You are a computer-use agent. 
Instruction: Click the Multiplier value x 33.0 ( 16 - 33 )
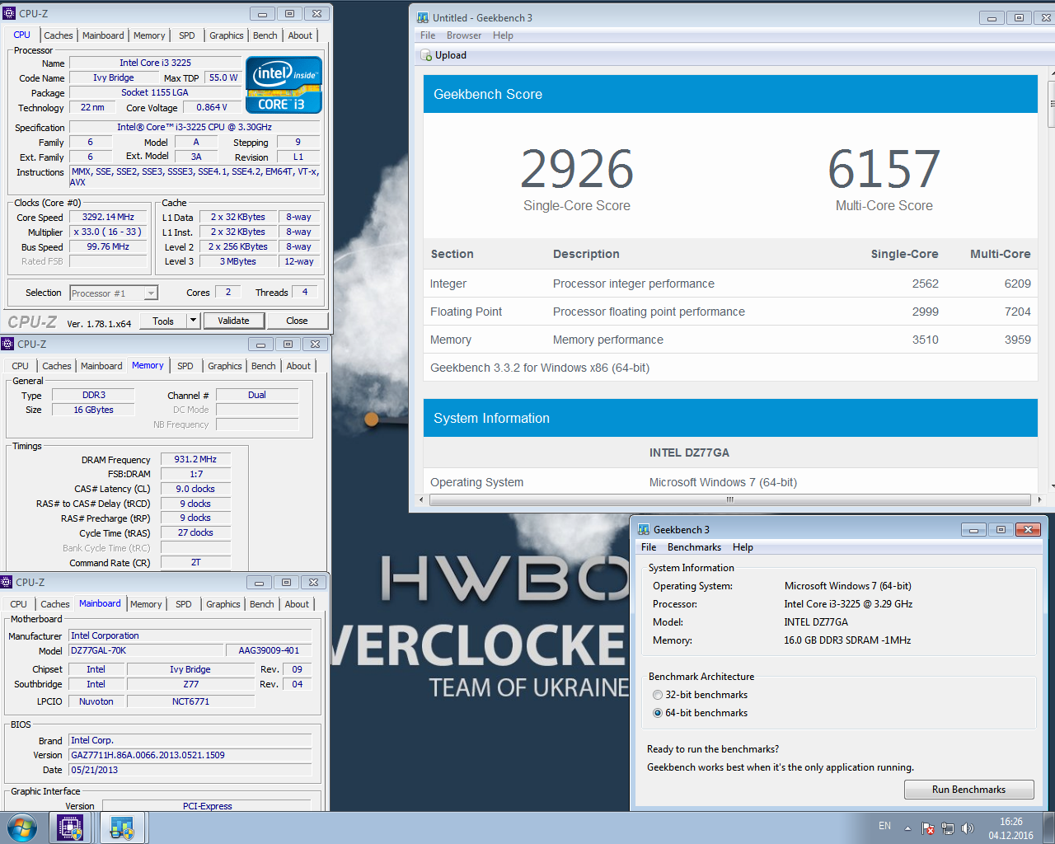[108, 232]
